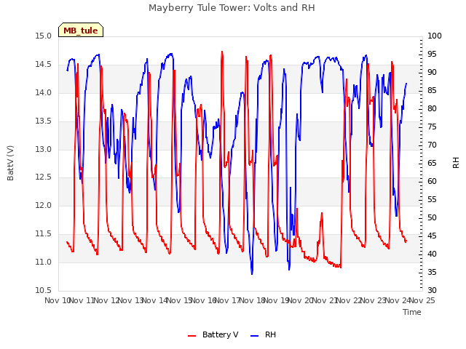Click the 30 RH tick label
The width and height of the screenshot is (466, 349).
(x=432, y=291)
